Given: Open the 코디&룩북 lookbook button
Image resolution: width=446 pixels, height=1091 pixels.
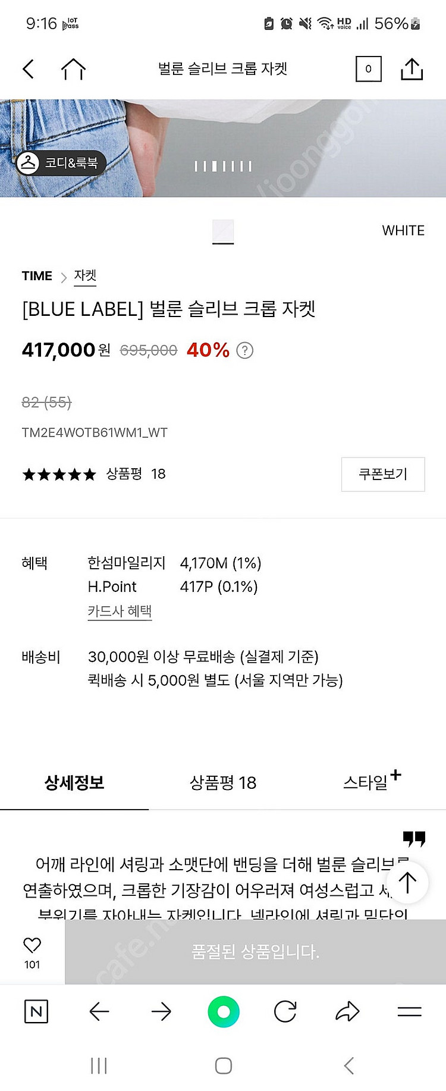Looking at the screenshot, I should pyautogui.click(x=61, y=162).
